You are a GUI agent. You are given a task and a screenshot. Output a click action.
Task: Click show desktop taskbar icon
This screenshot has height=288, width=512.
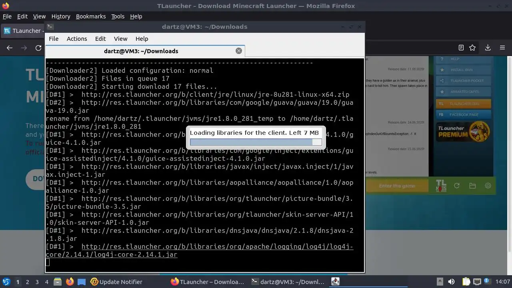82,282
